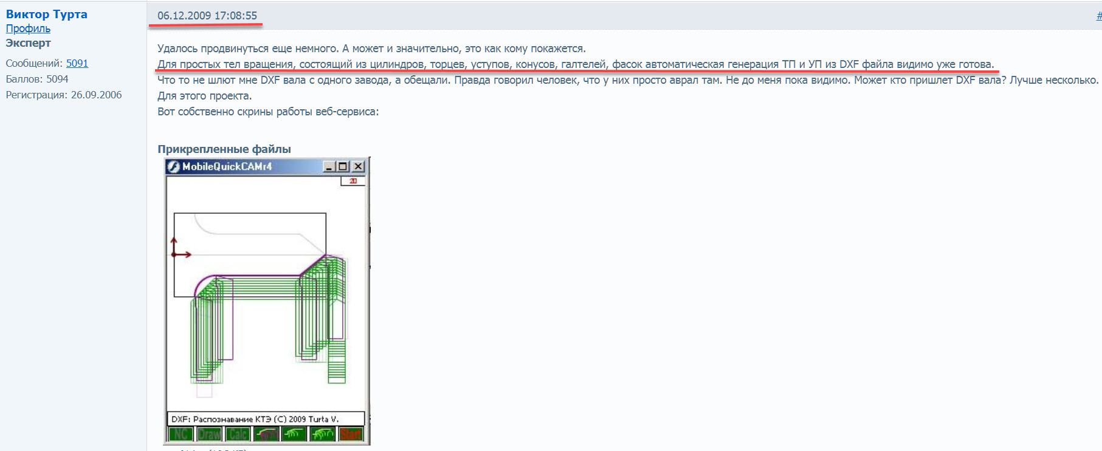This screenshot has width=1102, height=451.
Task: Click the red 20 box in the canvas corner
Action: 353,181
